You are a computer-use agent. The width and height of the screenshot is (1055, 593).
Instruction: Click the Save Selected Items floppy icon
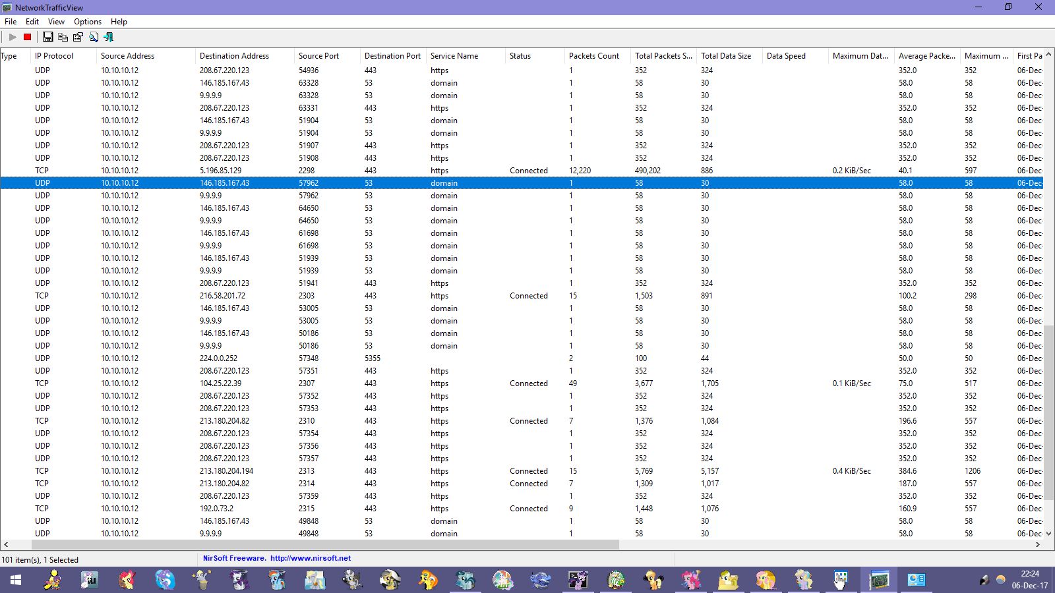coord(48,38)
